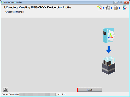Maximize the Color Centro Profiler window
The width and height of the screenshot is (130, 97).
121,2
